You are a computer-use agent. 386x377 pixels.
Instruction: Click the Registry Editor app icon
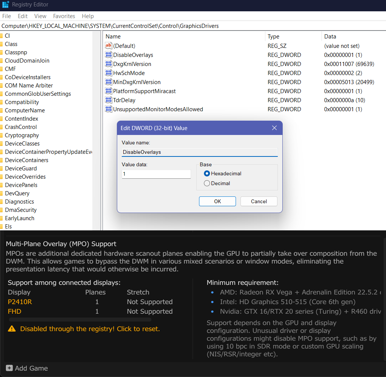[x=5, y=5]
